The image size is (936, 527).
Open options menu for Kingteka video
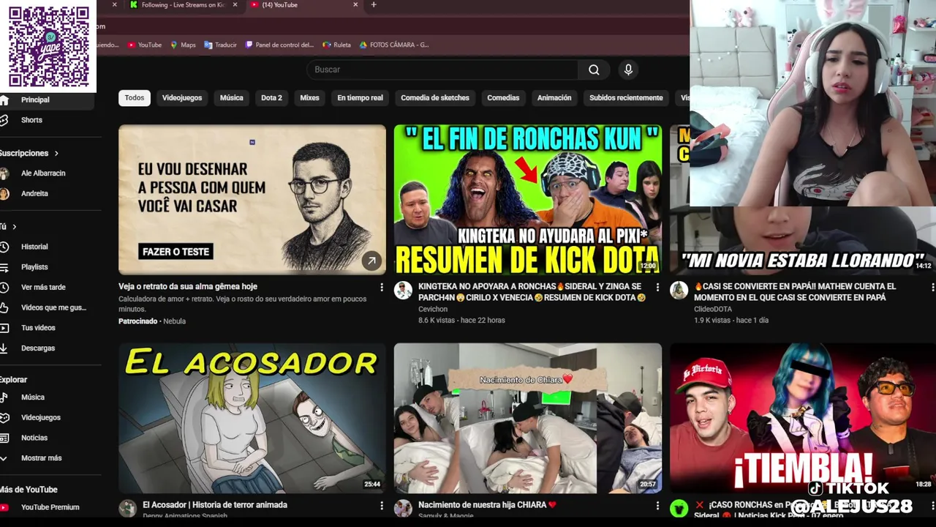click(x=657, y=288)
